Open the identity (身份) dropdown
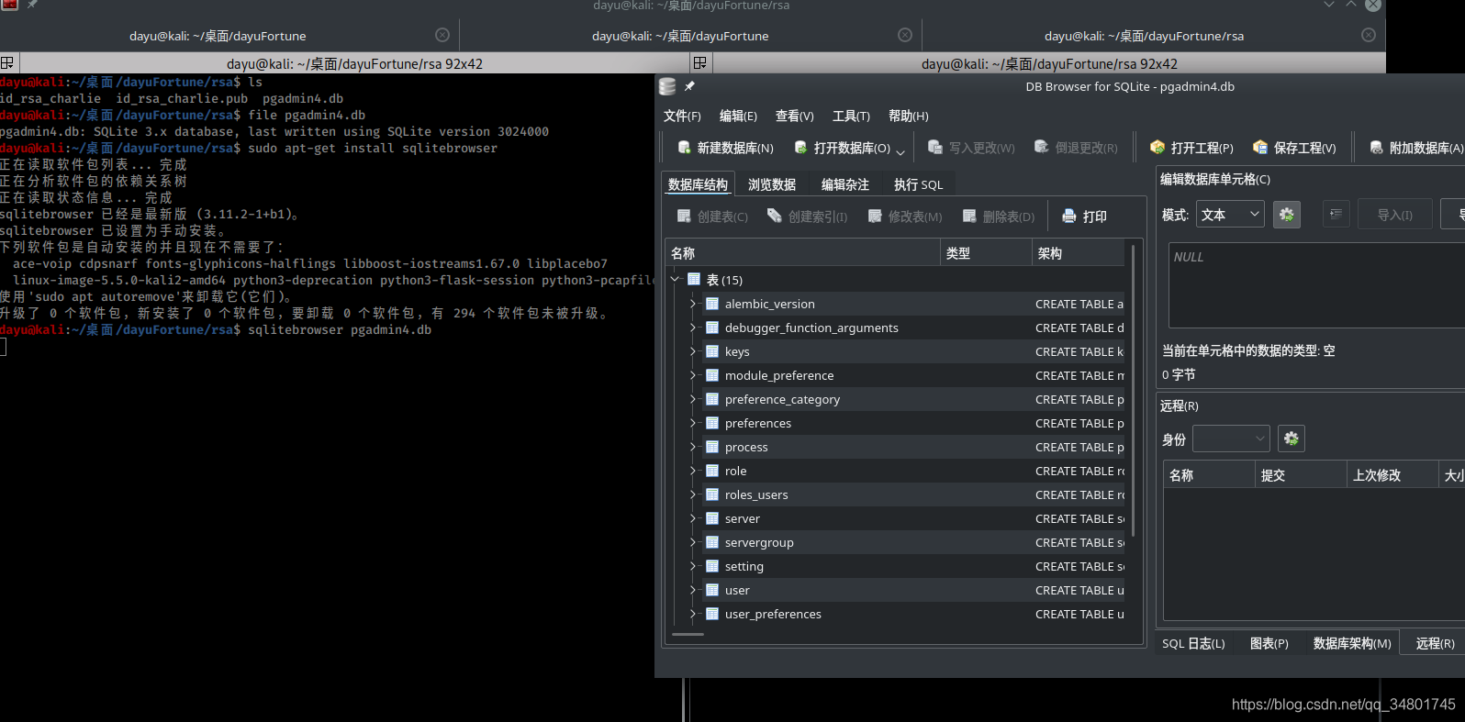Screen dimensions: 1465x722 pos(1231,439)
